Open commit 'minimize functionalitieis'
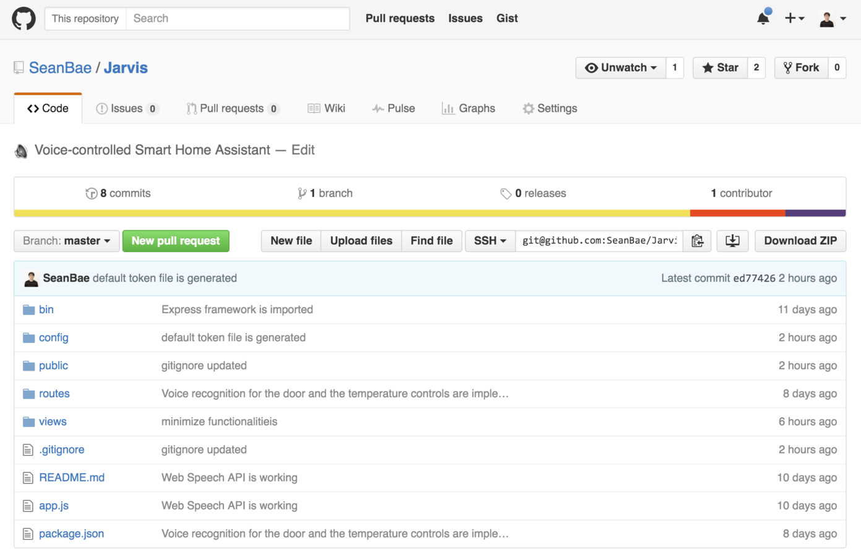The width and height of the screenshot is (861, 556). (220, 422)
